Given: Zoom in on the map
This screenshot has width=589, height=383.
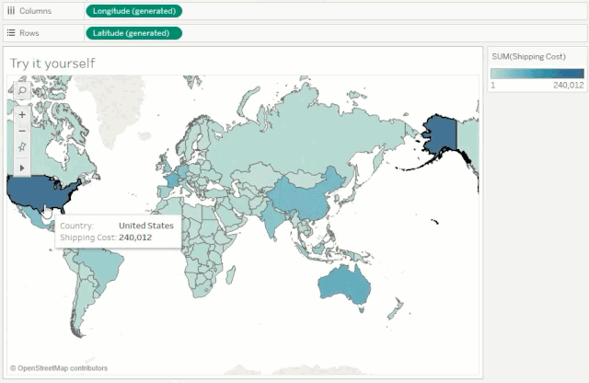Looking at the screenshot, I should click(21, 115).
